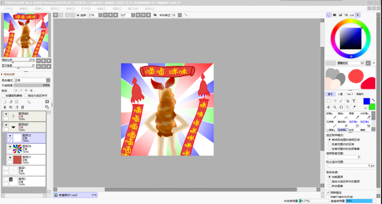Image resolution: width=382 pixels, height=204 pixels.
Task: Open the 手抖修正 stabilizer dropdown
Action: coord(180,15)
